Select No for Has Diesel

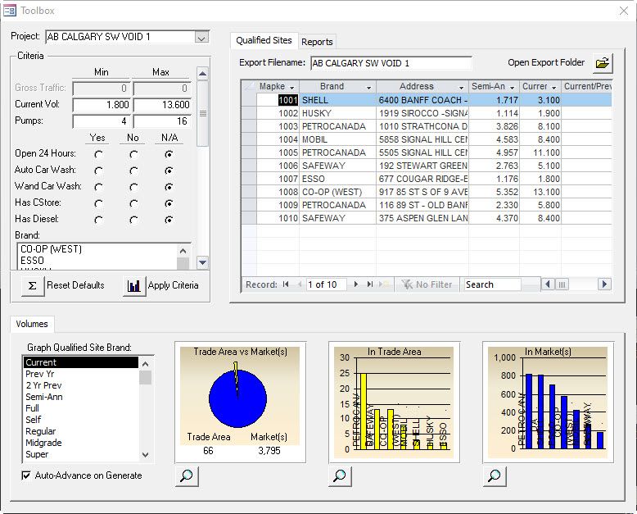point(133,220)
